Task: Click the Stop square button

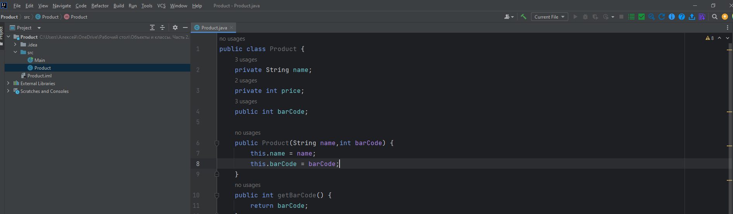Action: tap(621, 17)
